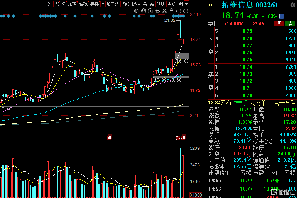This screenshot has height=198, width=297.
Task: Click the 总市值 value 235.4亿
Action: tap(242, 160)
